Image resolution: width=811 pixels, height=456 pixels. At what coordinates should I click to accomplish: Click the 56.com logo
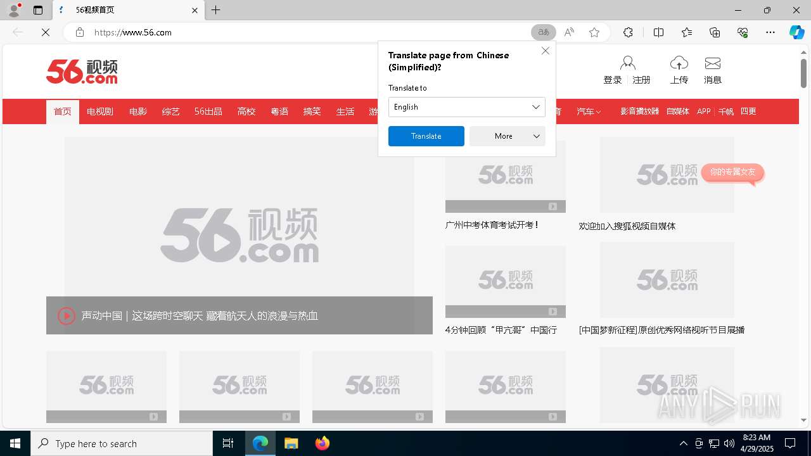point(82,72)
